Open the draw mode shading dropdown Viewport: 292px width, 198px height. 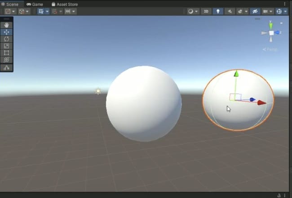click(193, 12)
